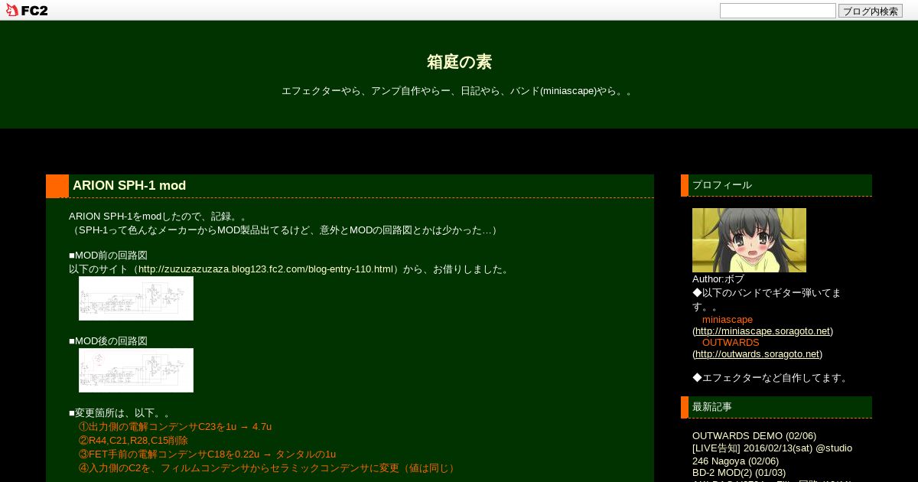918x482 pixels.
Task: Open the MOD後 circuit diagram thumbnail
Action: (136, 370)
